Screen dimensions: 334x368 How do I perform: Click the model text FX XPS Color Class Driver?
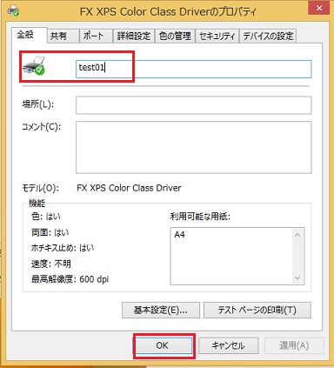tap(129, 188)
